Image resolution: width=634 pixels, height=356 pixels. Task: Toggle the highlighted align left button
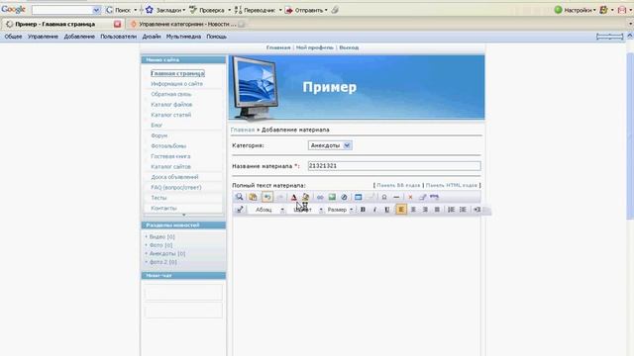pyautogui.click(x=401, y=210)
